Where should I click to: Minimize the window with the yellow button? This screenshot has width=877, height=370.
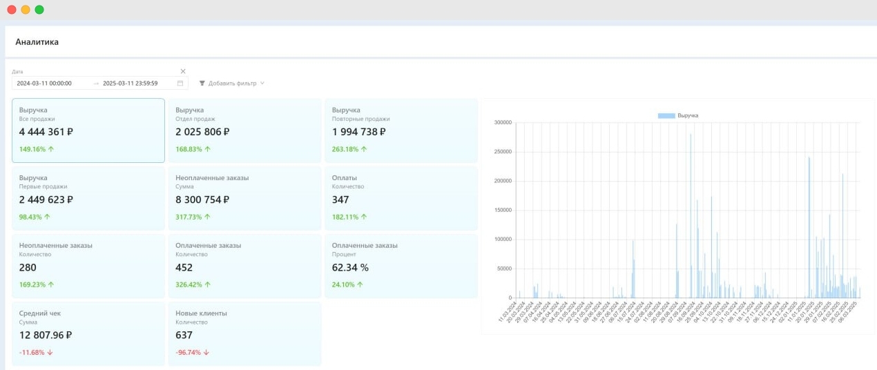click(26, 10)
